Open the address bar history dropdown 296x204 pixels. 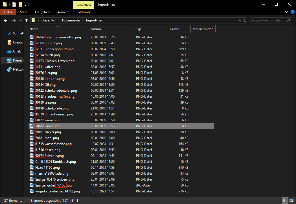[240, 20]
